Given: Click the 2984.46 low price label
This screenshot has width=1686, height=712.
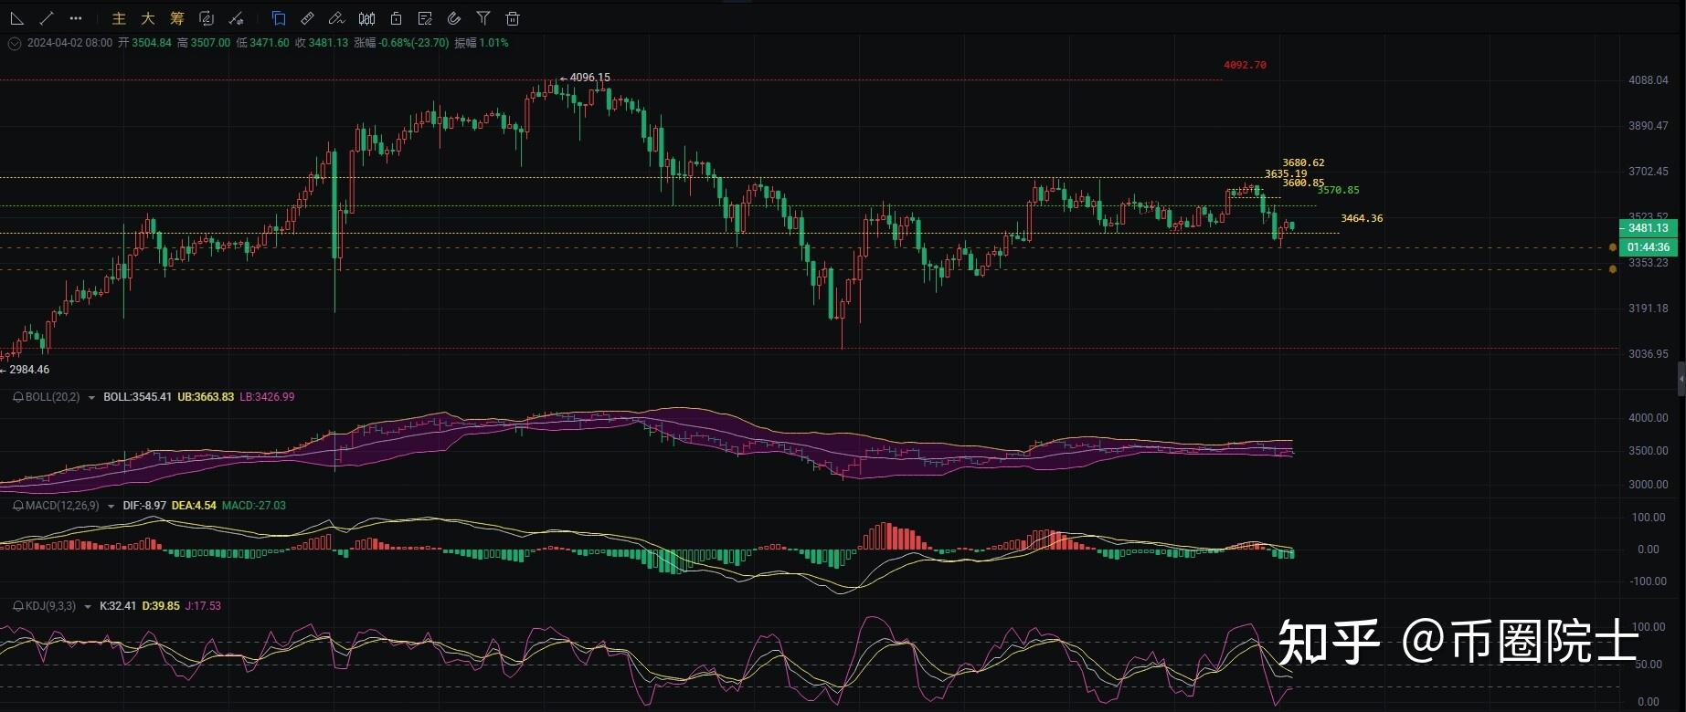Looking at the screenshot, I should coord(29,370).
